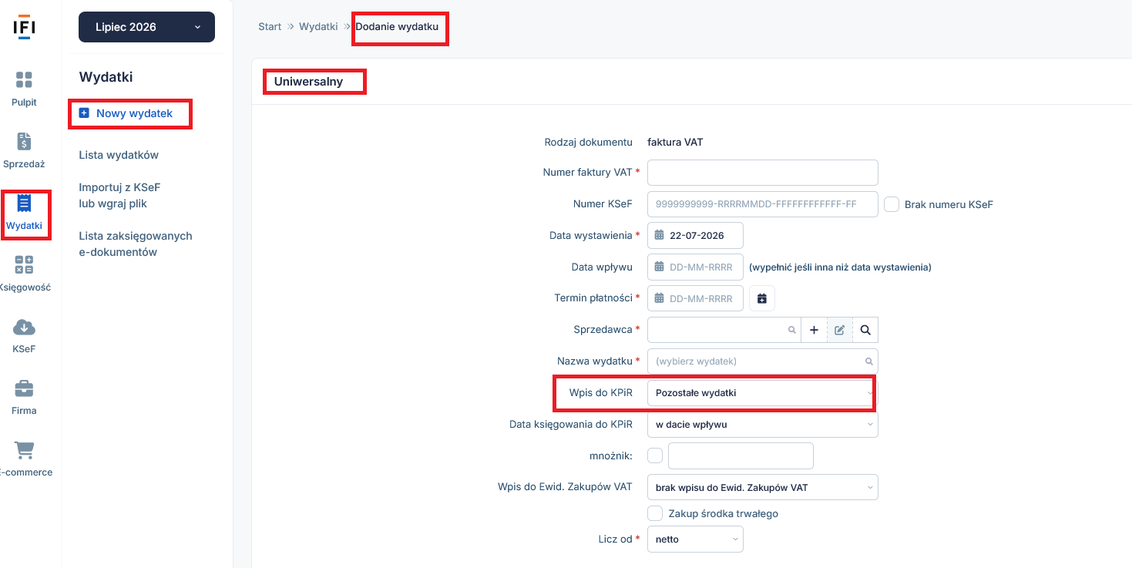1132x568 pixels.
Task: Click the Termin płatności date field
Action: pos(695,298)
